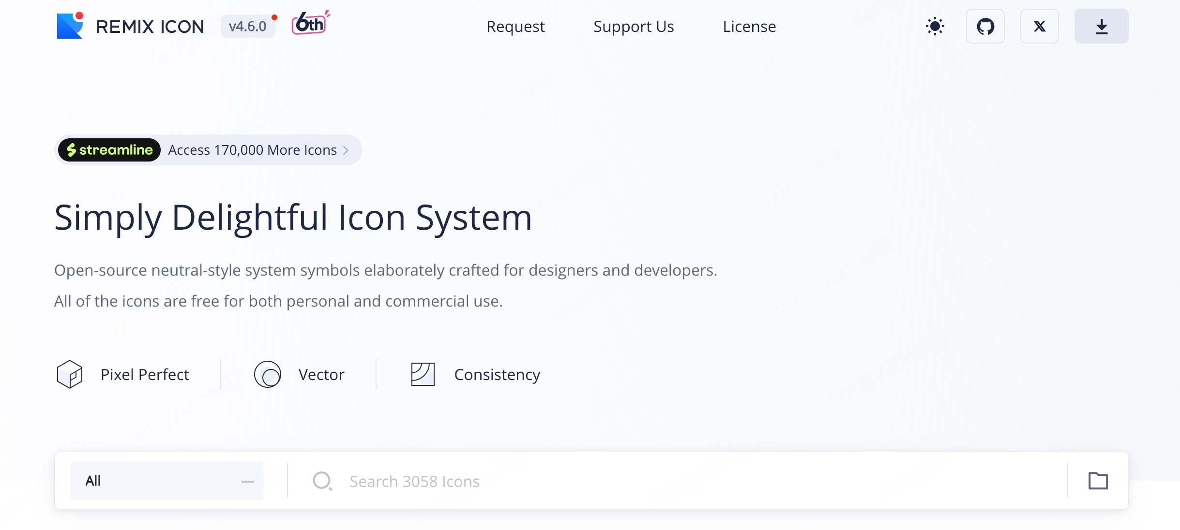
Task: Click the download button in header
Action: pos(1102,26)
